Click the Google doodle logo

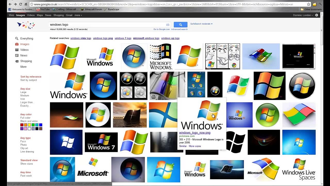[x=26, y=25]
